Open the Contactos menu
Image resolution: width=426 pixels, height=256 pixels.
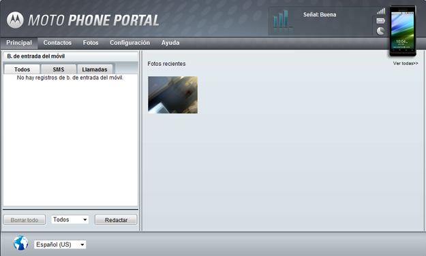[x=57, y=43]
